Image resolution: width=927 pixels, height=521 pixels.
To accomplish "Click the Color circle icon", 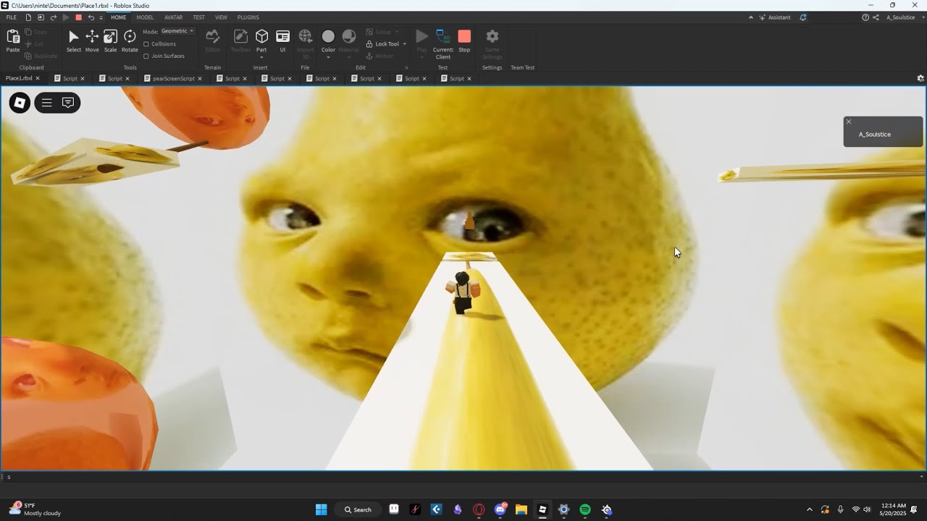I will [x=328, y=36].
